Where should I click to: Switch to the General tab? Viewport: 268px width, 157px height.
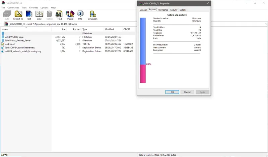[143, 10]
